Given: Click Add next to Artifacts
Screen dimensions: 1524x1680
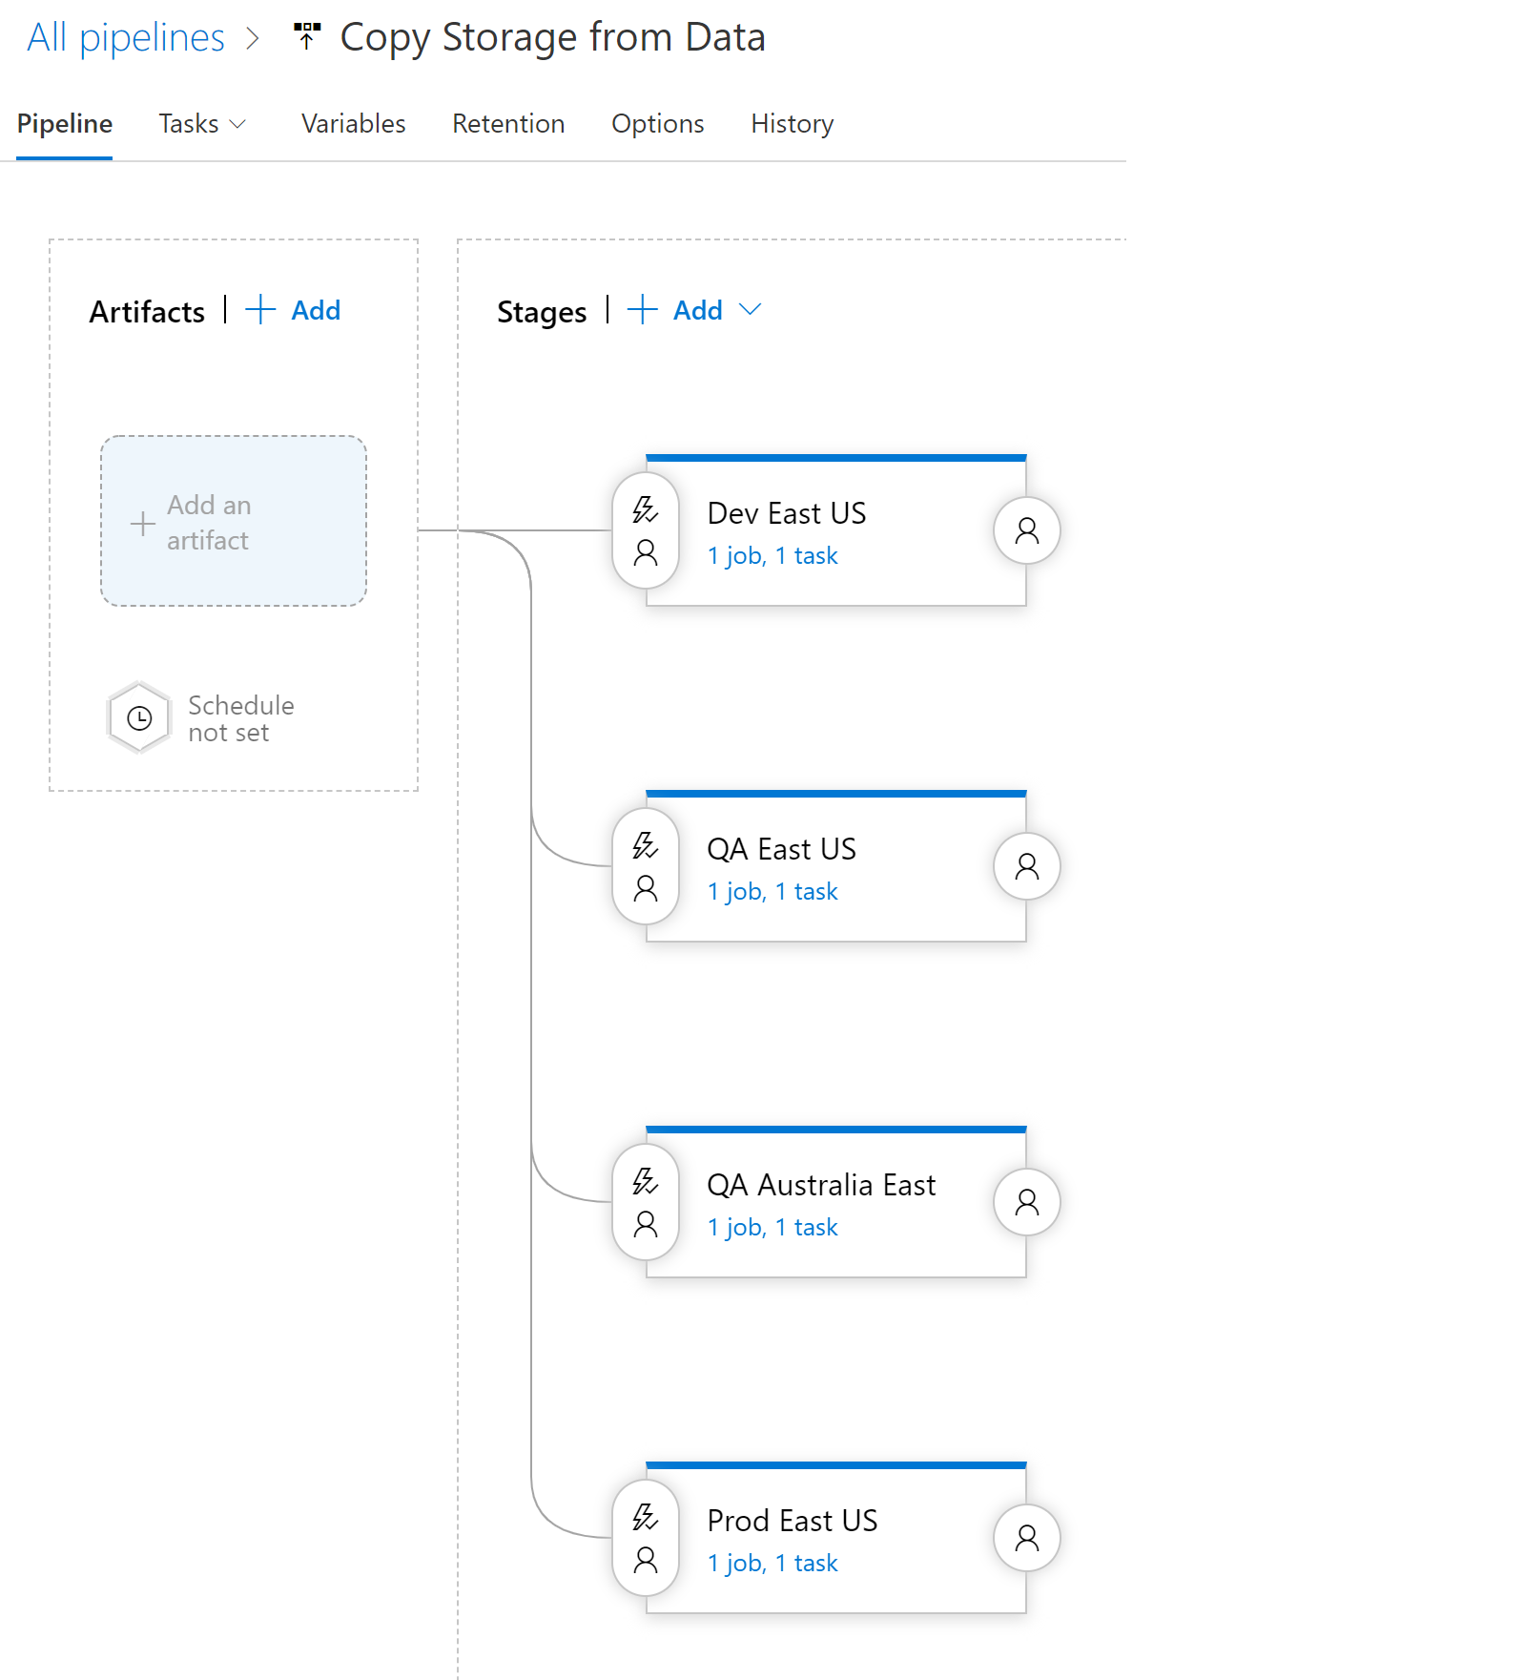Looking at the screenshot, I should click(294, 310).
